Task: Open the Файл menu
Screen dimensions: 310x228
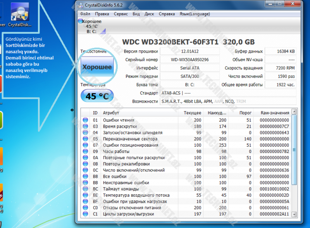Action: [85, 14]
